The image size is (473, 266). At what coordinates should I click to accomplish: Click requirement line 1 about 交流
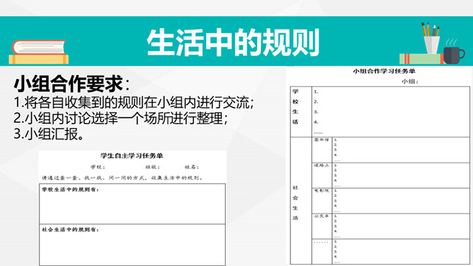tap(134, 103)
